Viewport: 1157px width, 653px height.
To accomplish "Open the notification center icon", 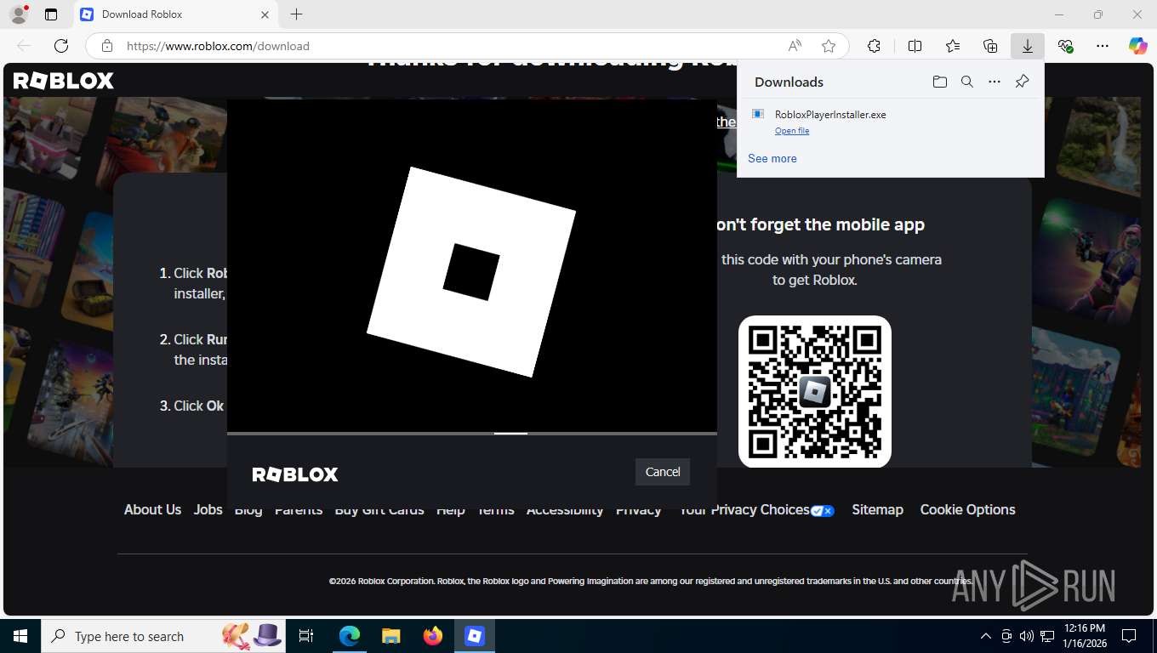I will (1129, 636).
